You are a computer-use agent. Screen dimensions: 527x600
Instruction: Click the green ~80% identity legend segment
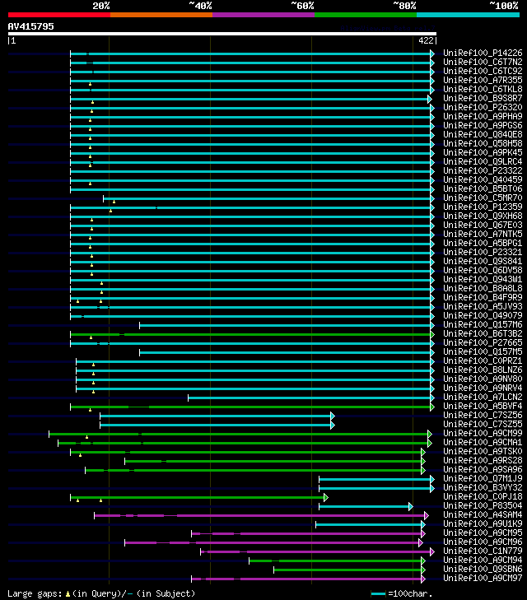click(x=366, y=15)
